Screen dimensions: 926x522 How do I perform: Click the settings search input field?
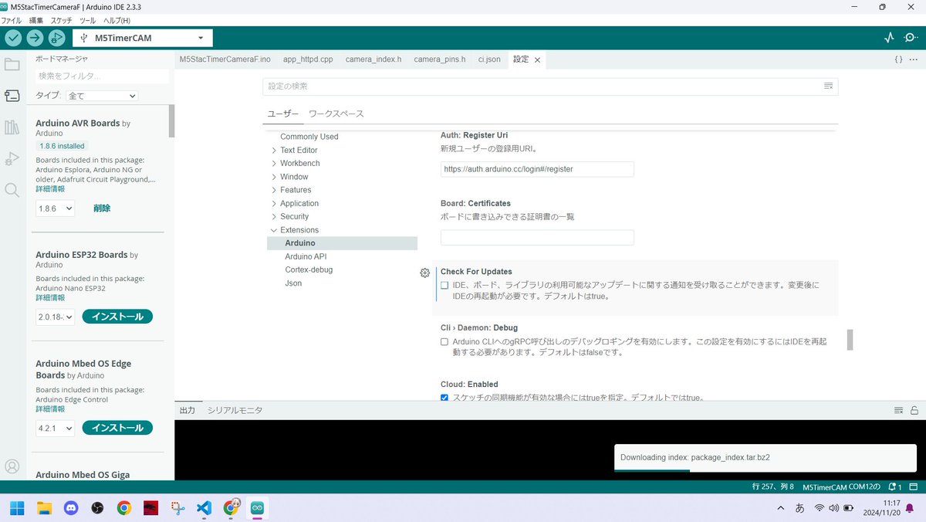pyautogui.click(x=542, y=86)
